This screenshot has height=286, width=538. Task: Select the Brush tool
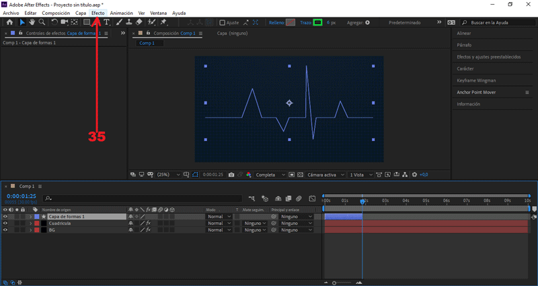click(x=119, y=22)
